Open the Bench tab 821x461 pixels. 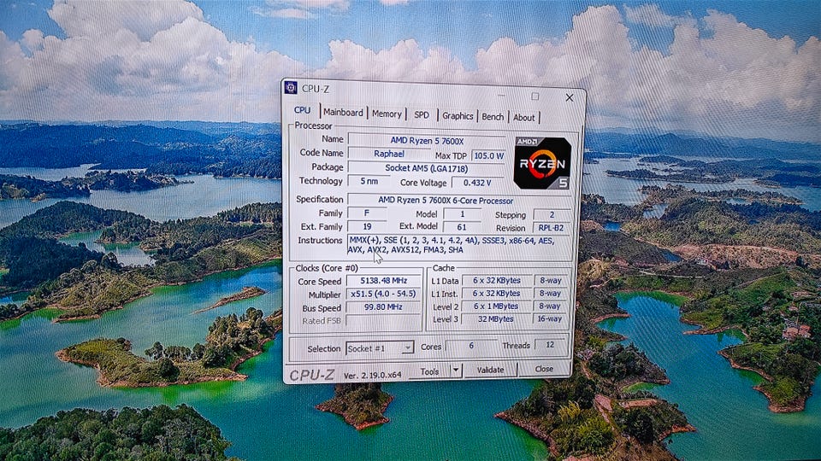tap(493, 117)
